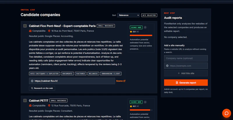Click 'Resultat public Google Places: Consultant.' text
This screenshot has width=233, height=120.
coord(51,111)
